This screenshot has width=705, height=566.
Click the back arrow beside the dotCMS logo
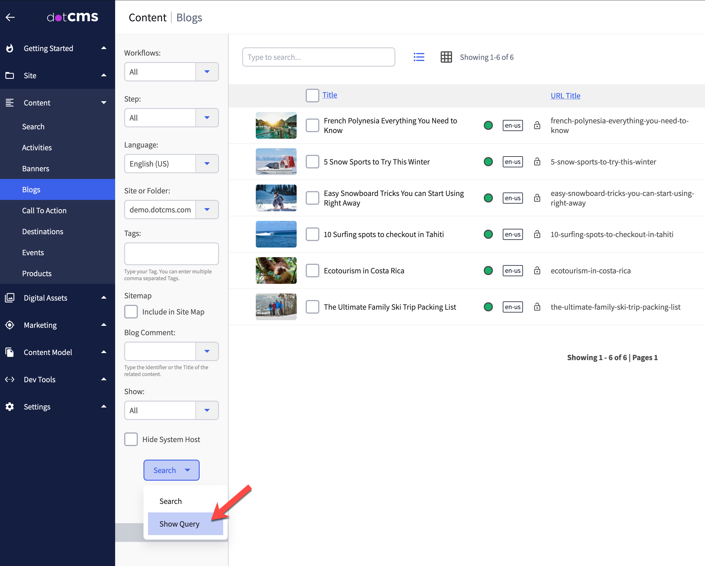[10, 17]
